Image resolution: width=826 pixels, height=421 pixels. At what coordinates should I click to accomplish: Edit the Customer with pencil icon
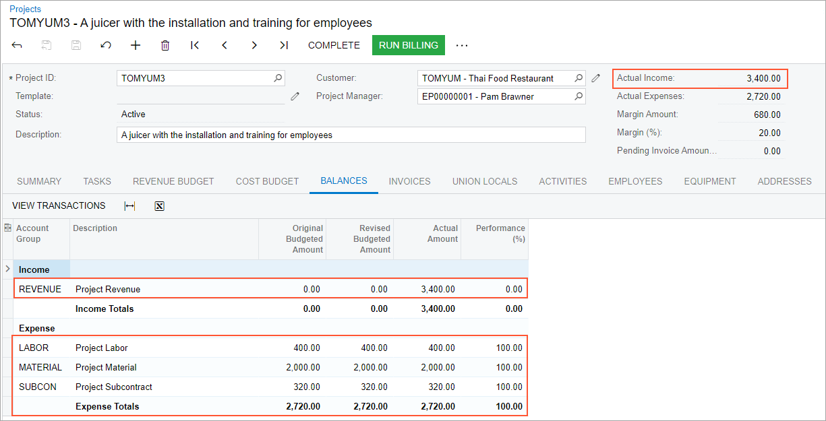tap(595, 78)
